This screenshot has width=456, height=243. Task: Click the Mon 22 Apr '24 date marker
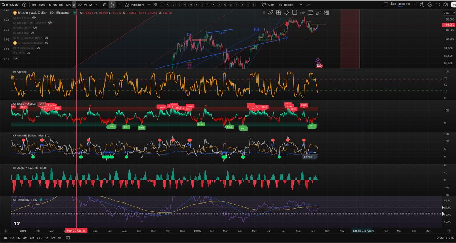(76, 231)
